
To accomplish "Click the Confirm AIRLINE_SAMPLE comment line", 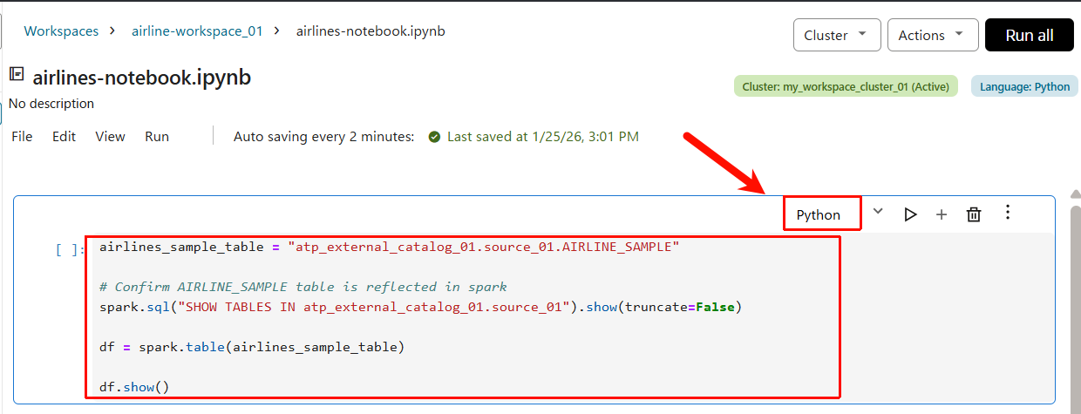I will click(303, 287).
